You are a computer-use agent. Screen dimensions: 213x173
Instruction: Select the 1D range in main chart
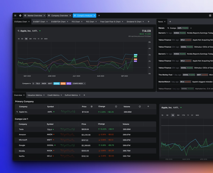tap(19, 39)
